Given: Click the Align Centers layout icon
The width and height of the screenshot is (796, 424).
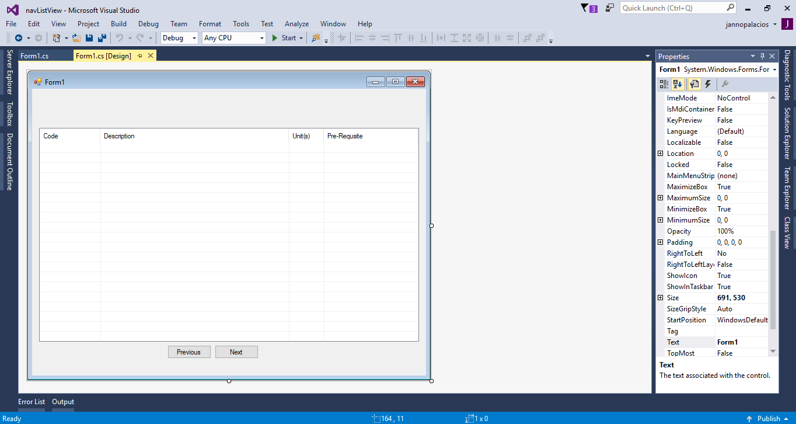Looking at the screenshot, I should 372,38.
